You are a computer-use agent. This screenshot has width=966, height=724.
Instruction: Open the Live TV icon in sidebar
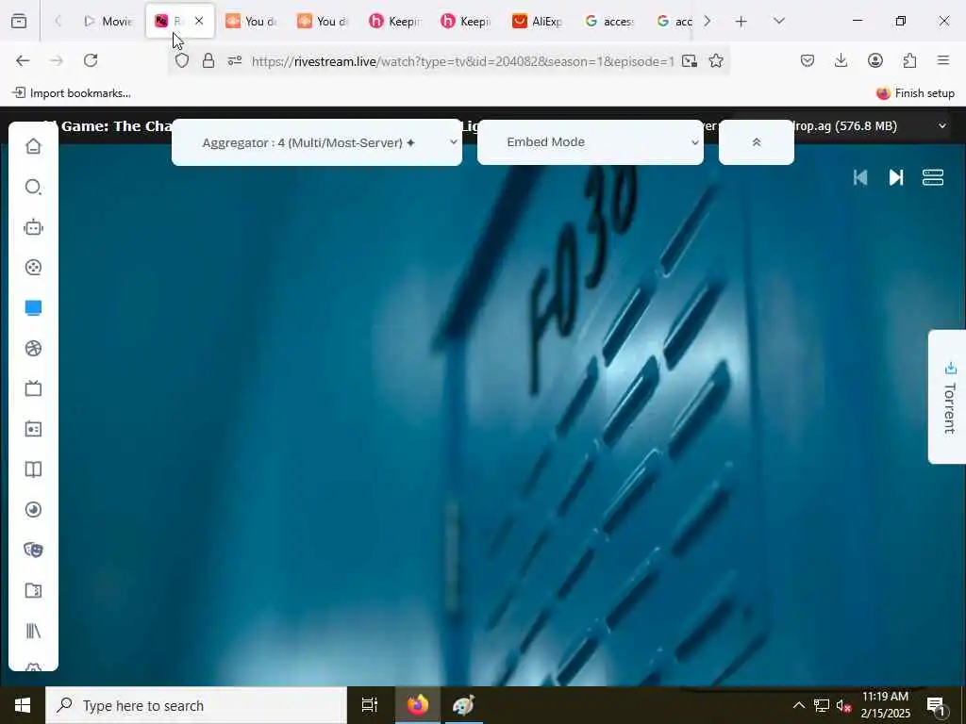point(33,388)
